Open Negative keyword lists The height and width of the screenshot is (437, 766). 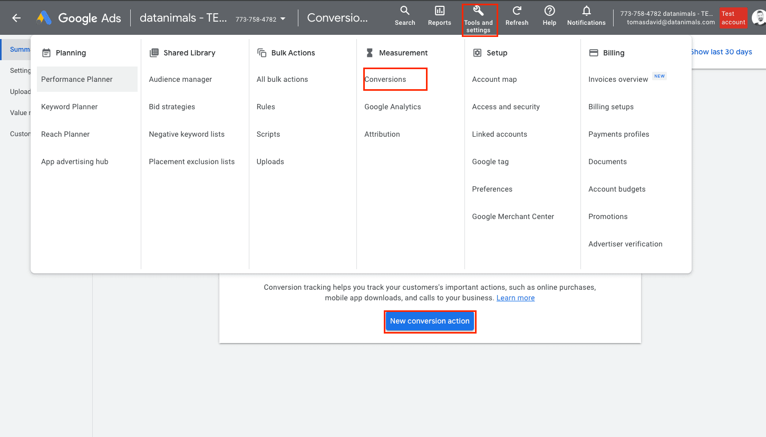point(187,134)
